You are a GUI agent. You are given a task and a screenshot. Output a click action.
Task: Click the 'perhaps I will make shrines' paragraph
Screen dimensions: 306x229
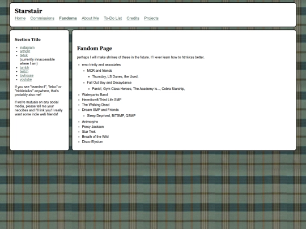click(141, 58)
